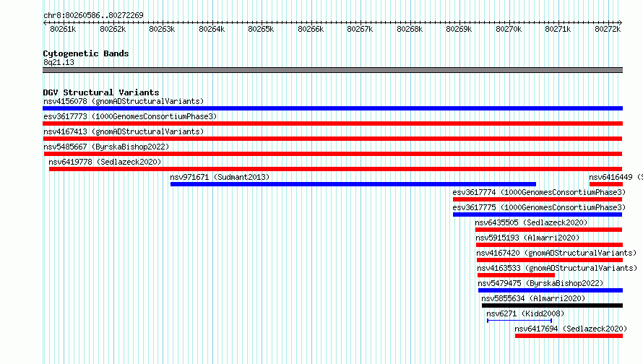The image size is (643, 364).
Task: Select nsv5915193 Almarri2020 label
Action: pyautogui.click(x=528, y=238)
